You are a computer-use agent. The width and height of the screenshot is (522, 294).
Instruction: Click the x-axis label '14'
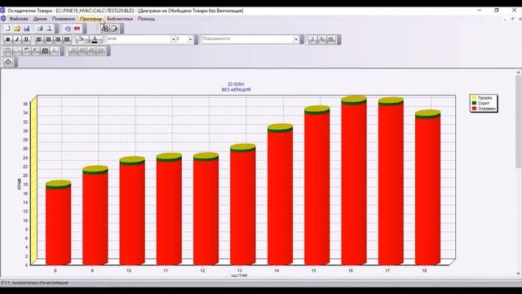tap(276, 270)
